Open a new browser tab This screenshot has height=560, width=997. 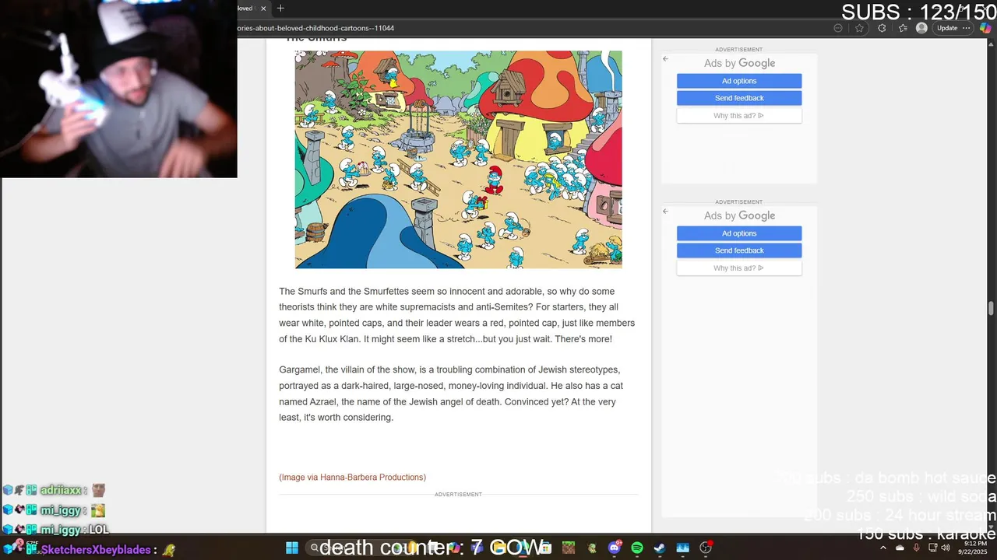point(280,9)
